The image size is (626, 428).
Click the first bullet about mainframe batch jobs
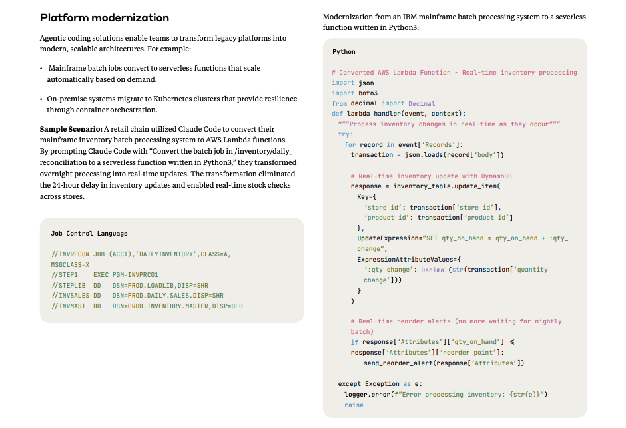[x=153, y=73]
